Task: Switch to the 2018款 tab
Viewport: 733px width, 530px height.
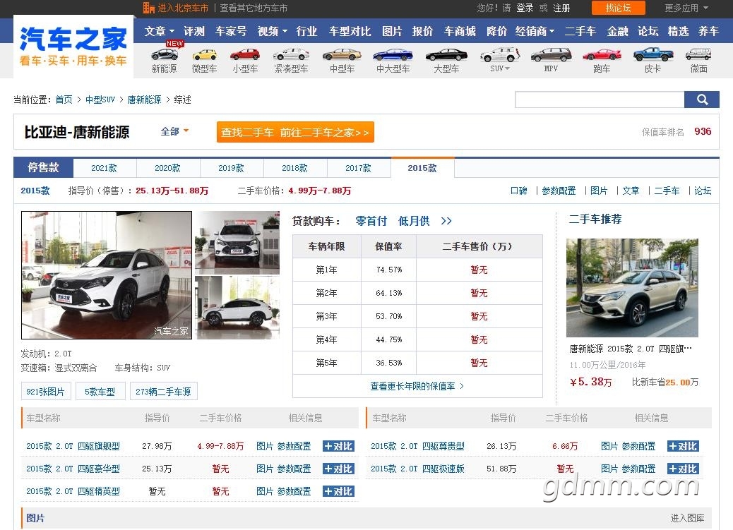Action: pos(295,168)
